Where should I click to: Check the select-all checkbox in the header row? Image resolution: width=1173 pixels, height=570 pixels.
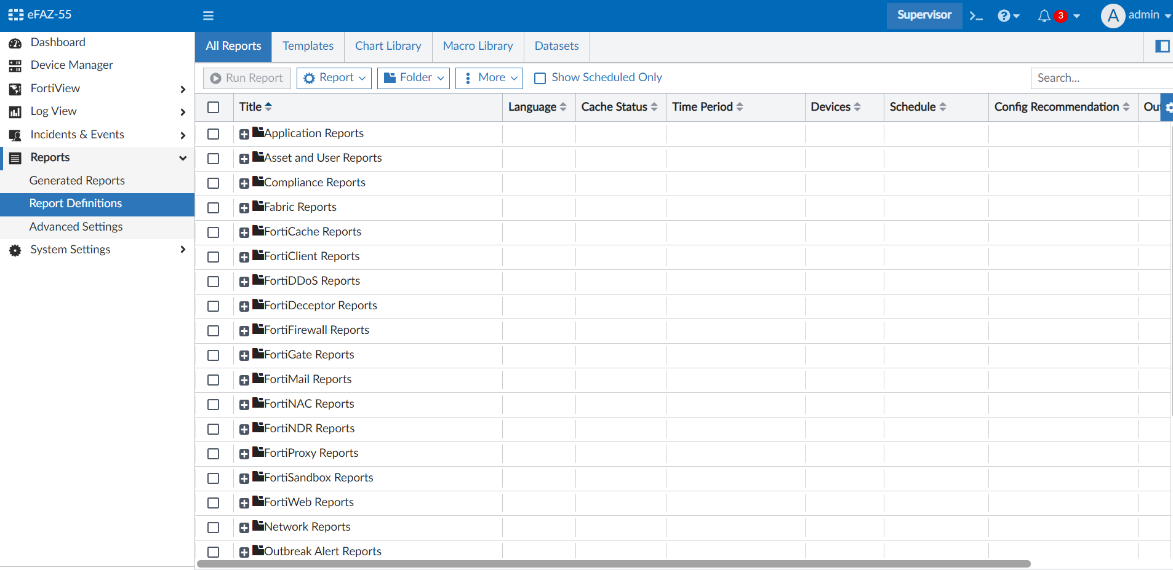click(x=213, y=107)
